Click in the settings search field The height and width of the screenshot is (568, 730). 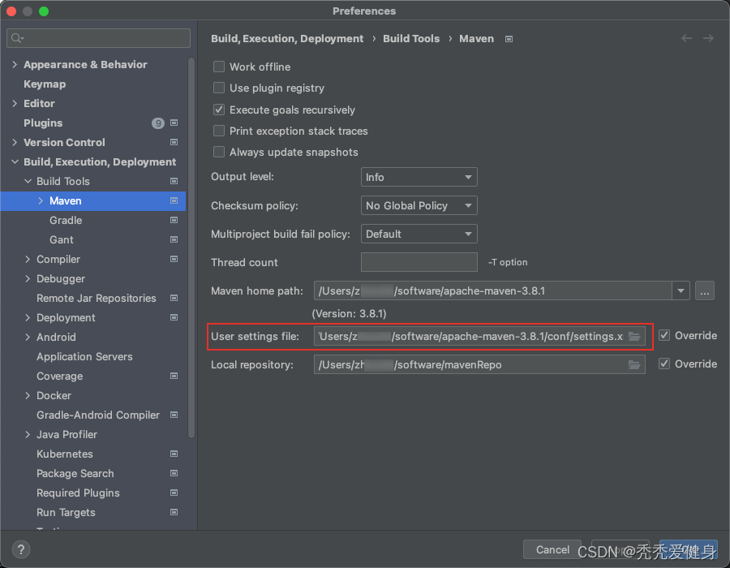[98, 38]
